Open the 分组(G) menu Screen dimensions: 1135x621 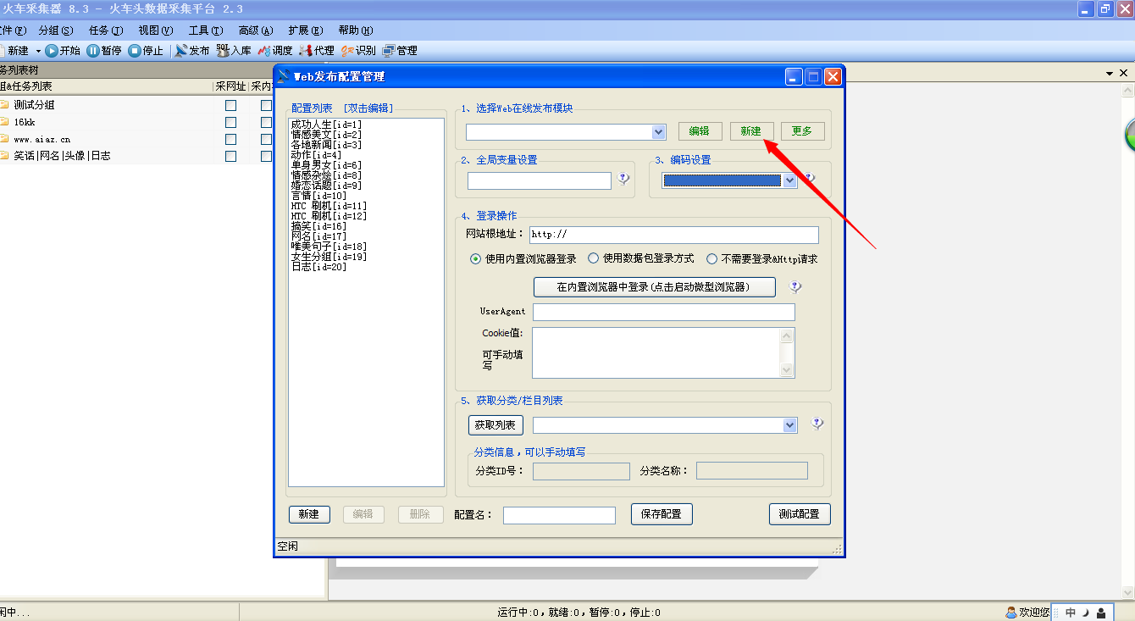point(56,30)
